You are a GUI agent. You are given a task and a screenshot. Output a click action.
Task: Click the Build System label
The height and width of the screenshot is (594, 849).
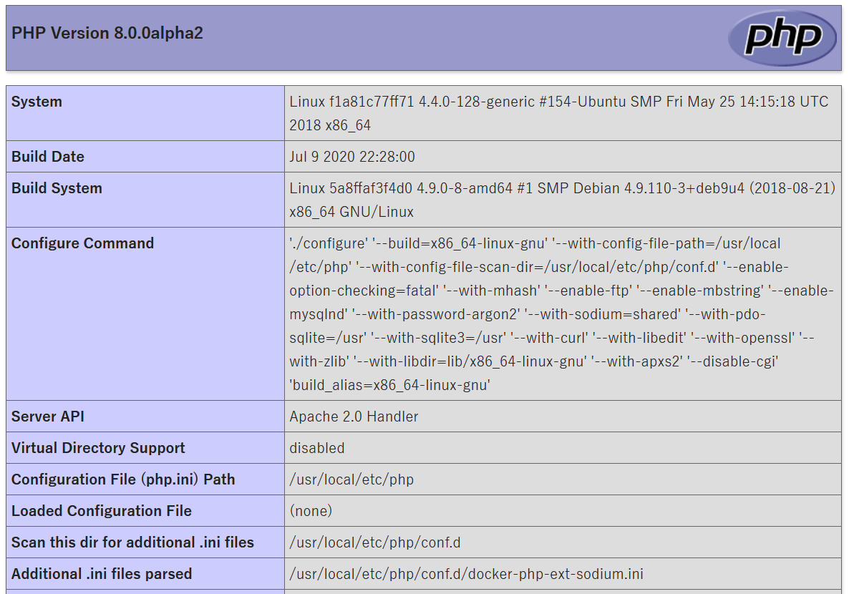click(x=57, y=188)
